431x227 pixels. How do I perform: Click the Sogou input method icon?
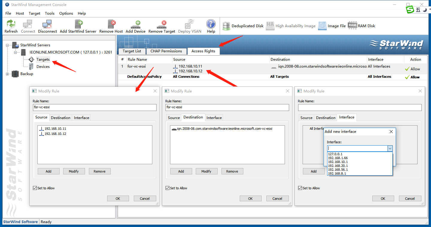pyautogui.click(x=410, y=10)
